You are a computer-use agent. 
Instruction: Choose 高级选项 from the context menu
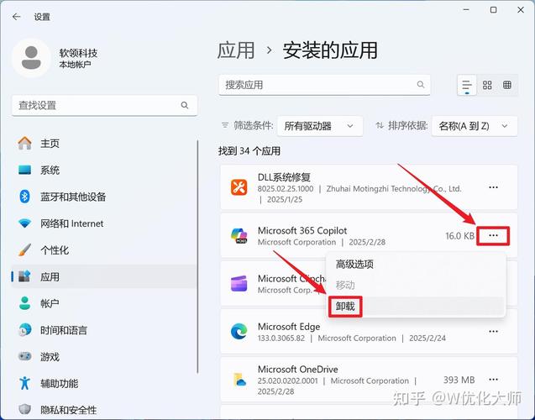(416, 264)
